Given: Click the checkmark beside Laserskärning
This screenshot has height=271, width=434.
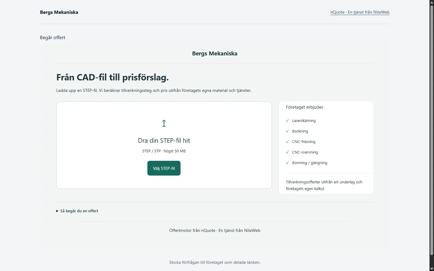Looking at the screenshot, I should (x=287, y=121).
